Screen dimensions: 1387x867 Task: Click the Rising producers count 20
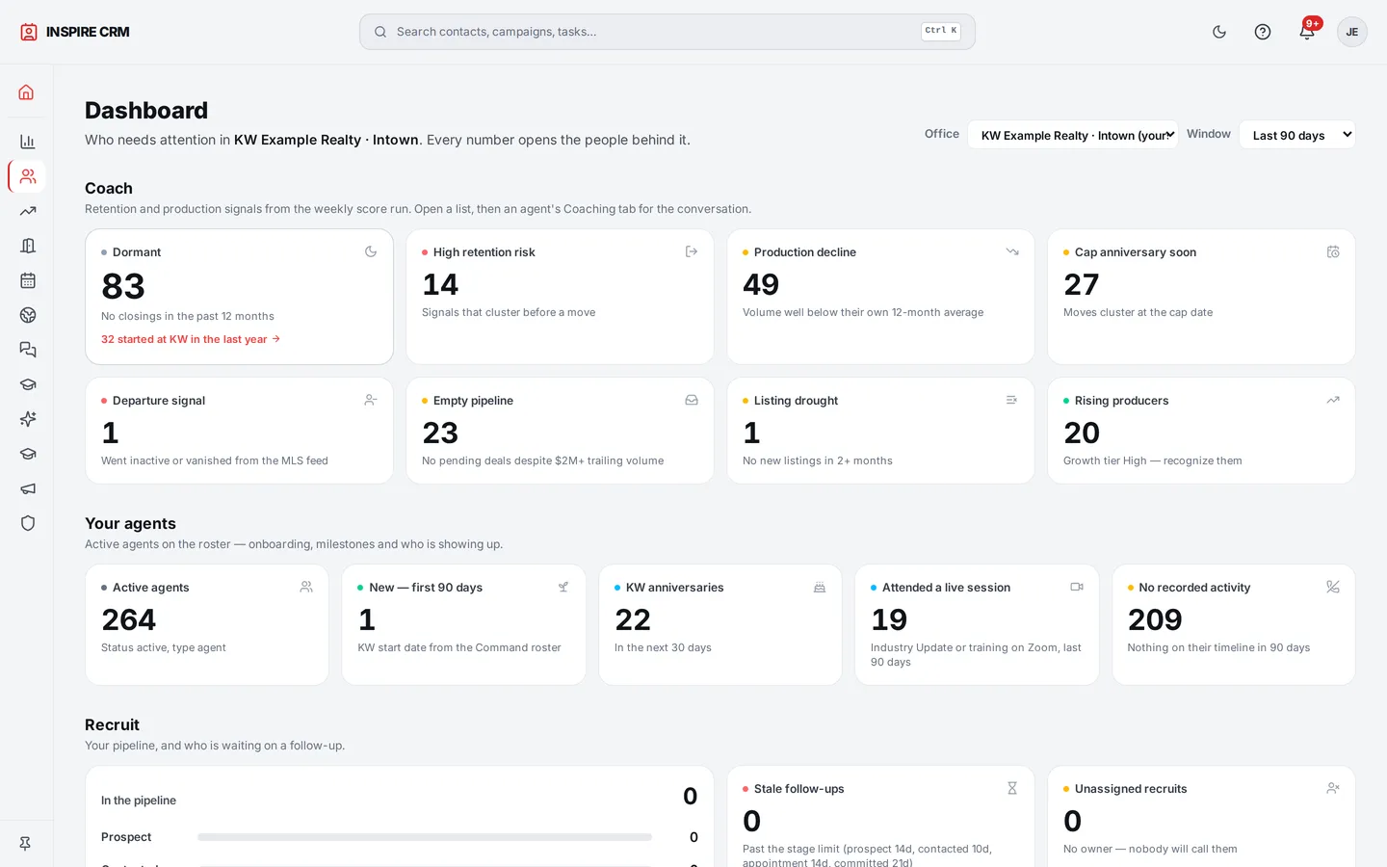(x=1082, y=433)
